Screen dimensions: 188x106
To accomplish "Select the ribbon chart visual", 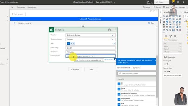I will pos(180,19).
